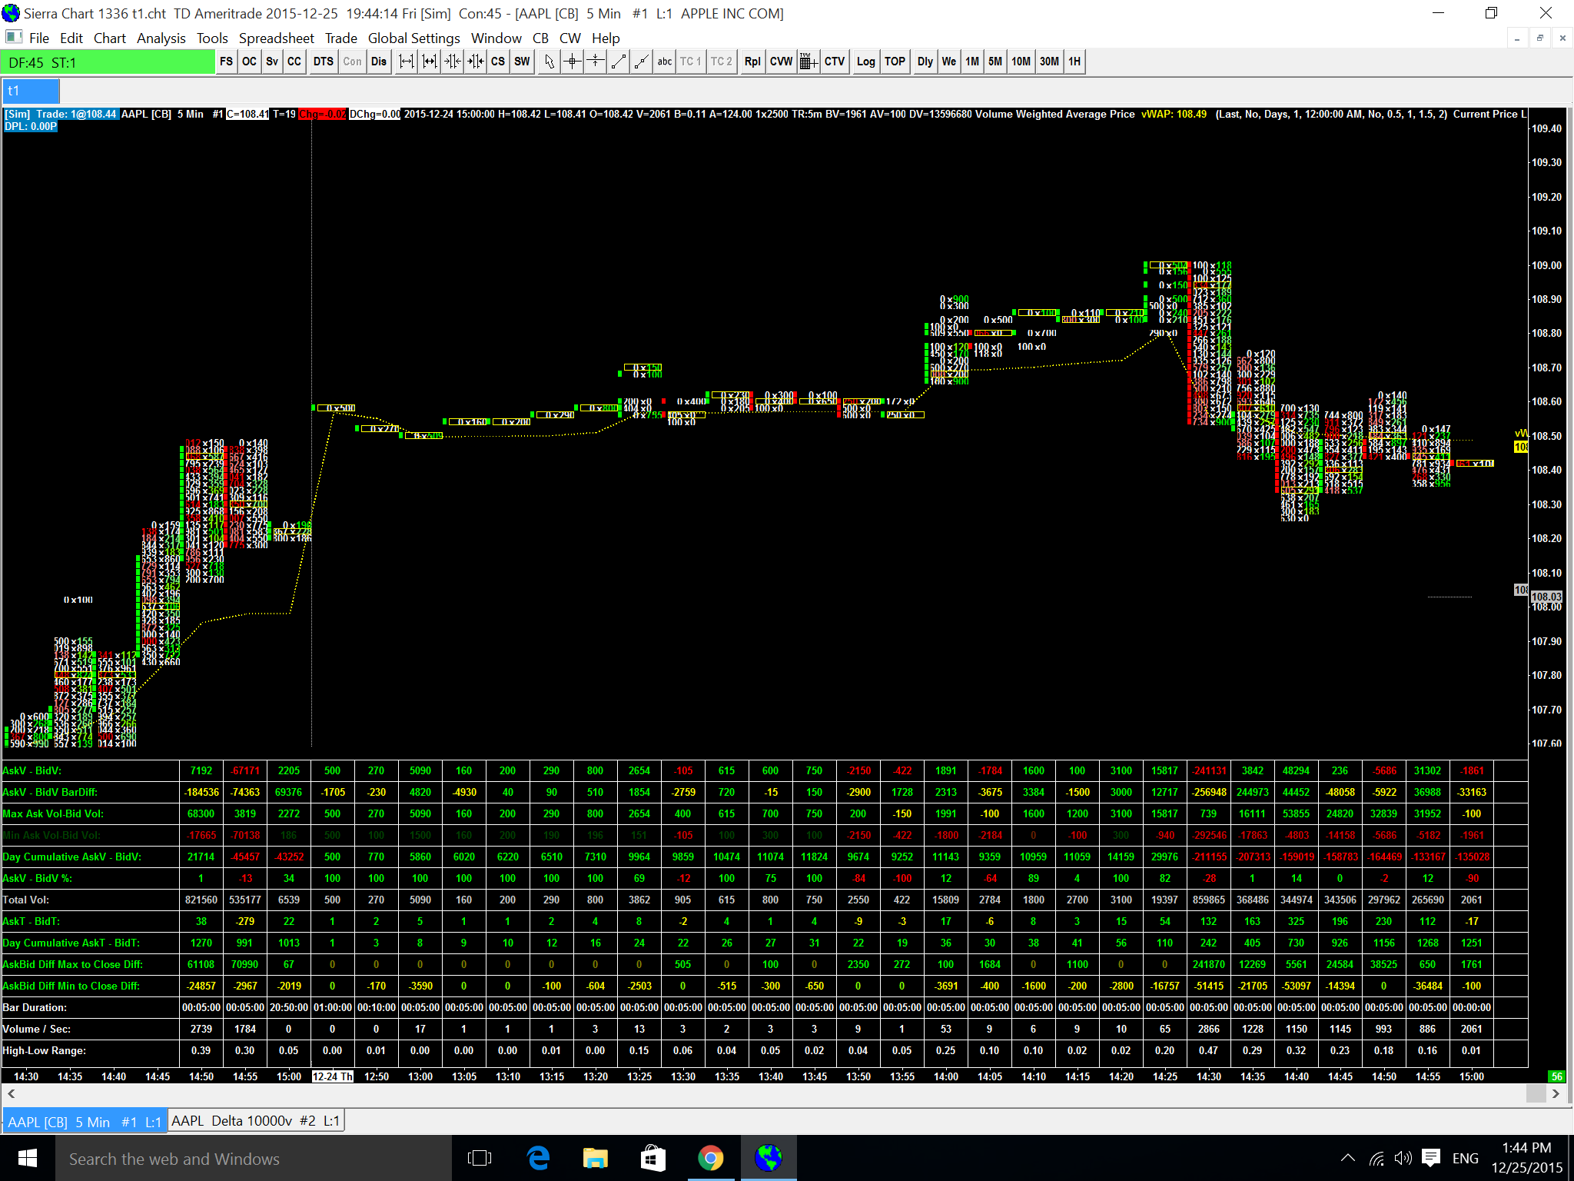Select the pointer cursor tool
This screenshot has height=1181, width=1574.
(x=548, y=62)
